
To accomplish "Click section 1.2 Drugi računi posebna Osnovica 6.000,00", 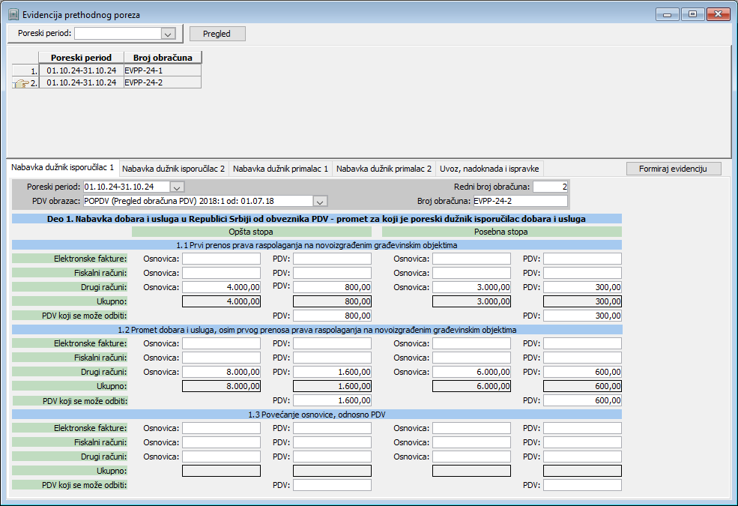I will click(x=471, y=372).
